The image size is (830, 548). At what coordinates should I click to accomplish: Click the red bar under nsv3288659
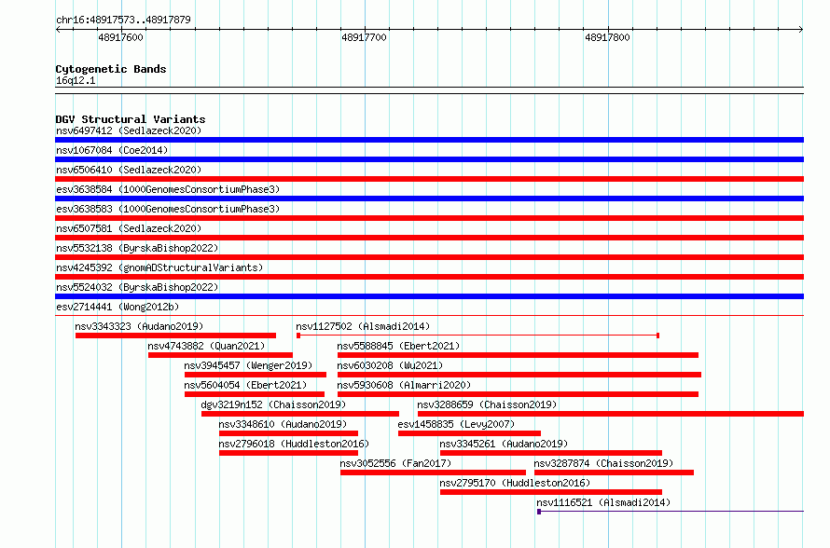611,414
